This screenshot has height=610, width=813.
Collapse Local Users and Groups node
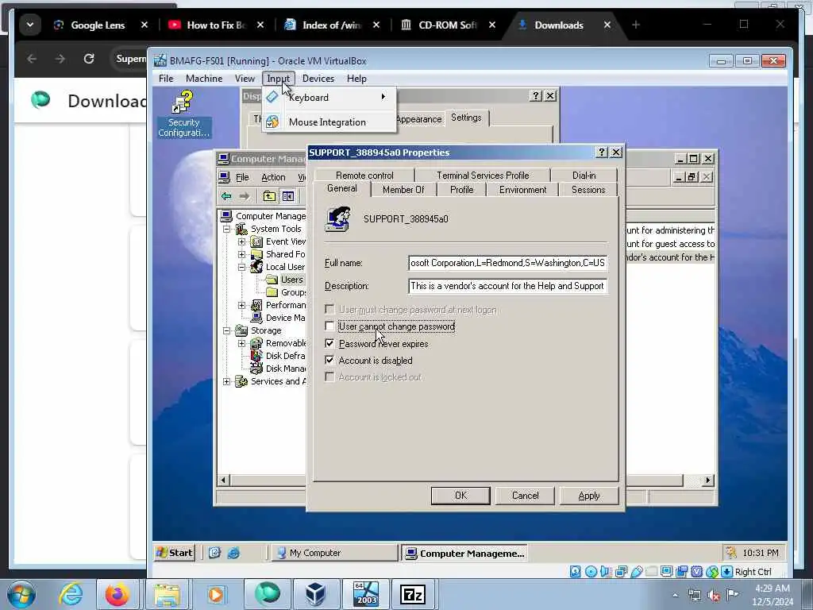241,267
